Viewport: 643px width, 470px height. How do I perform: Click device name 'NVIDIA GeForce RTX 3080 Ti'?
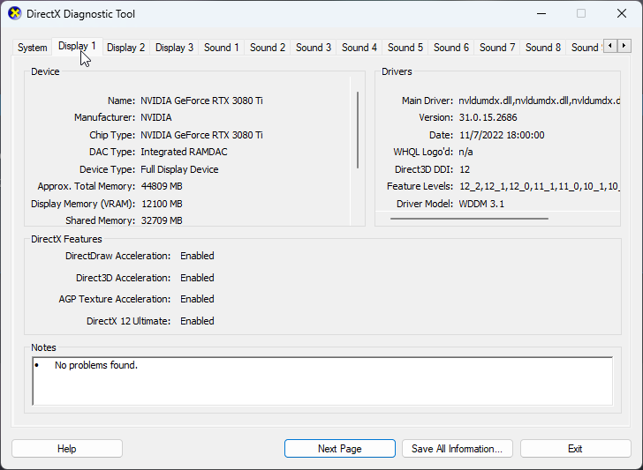201,101
